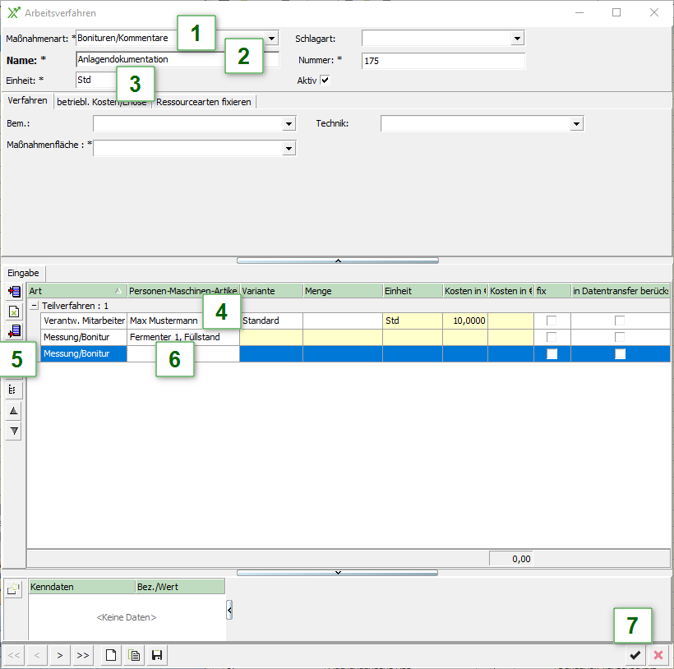Click the green checkmark confirm button
This screenshot has width=674, height=669.
[635, 655]
